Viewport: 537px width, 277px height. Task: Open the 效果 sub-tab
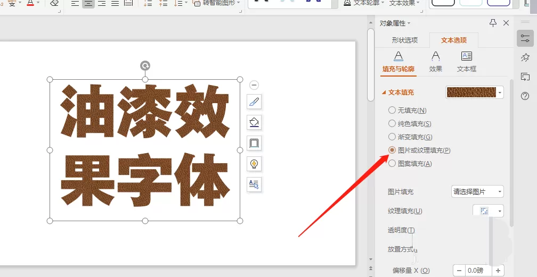(436, 62)
